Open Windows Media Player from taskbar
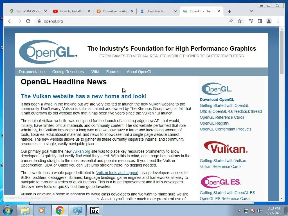Image resolution: width=288 pixels, height=216 pixels. [42, 210]
